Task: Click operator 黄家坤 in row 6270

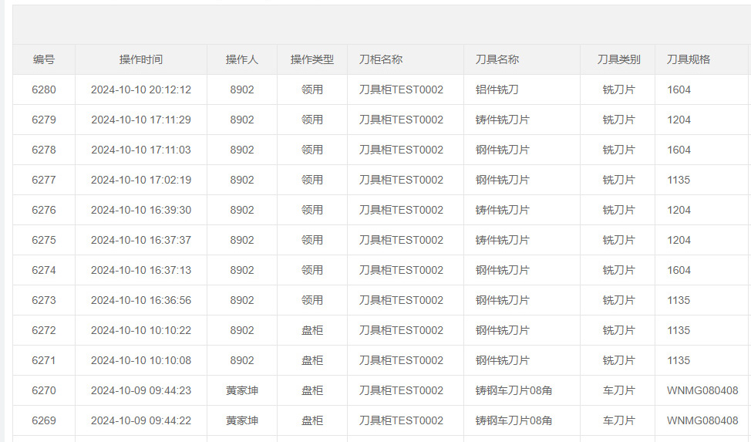Action: click(x=242, y=391)
